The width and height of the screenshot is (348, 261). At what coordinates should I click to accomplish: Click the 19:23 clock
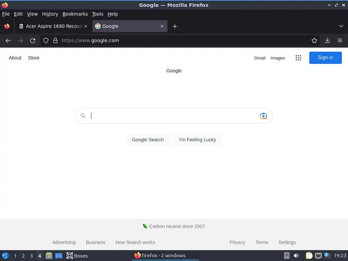[340, 256]
